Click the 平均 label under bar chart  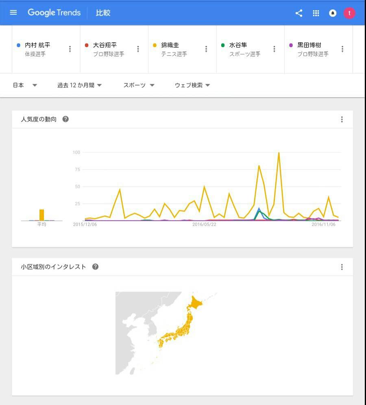pos(41,224)
